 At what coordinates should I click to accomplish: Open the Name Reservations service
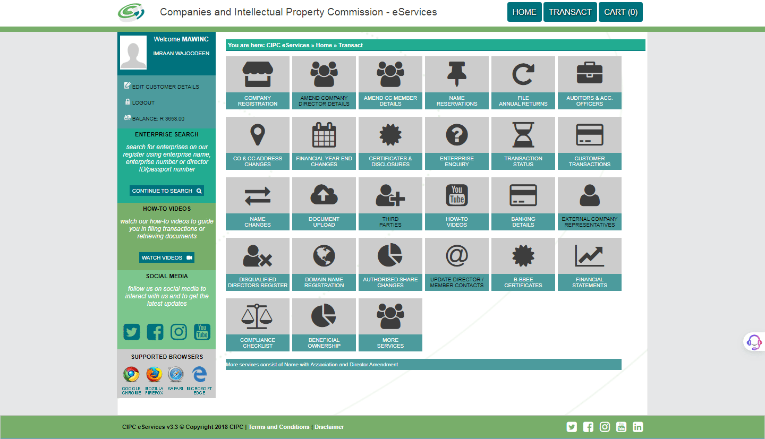(456, 83)
